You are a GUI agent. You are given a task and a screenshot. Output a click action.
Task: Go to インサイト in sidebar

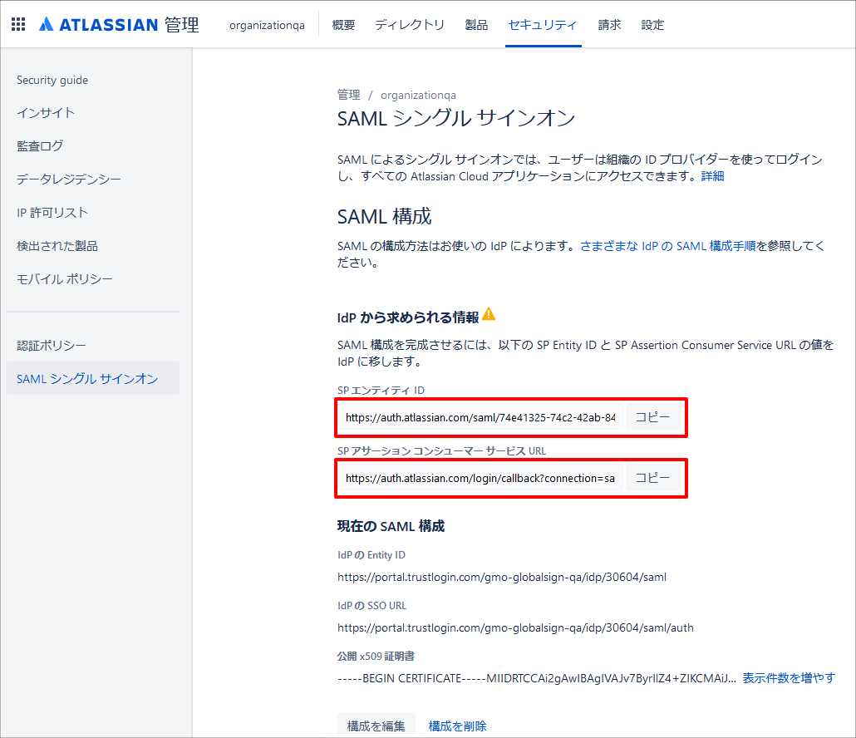click(46, 113)
